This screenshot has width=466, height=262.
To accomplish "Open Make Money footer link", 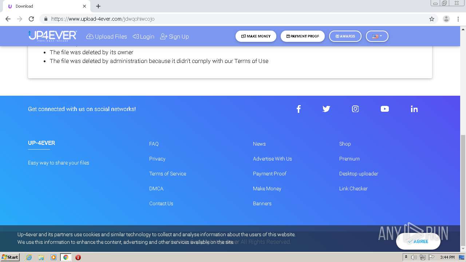I will 267,188.
